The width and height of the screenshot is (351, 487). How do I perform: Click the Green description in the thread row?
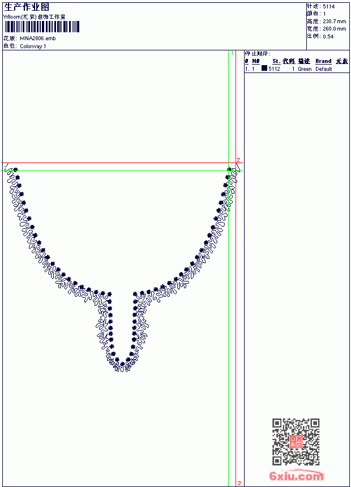click(x=305, y=69)
